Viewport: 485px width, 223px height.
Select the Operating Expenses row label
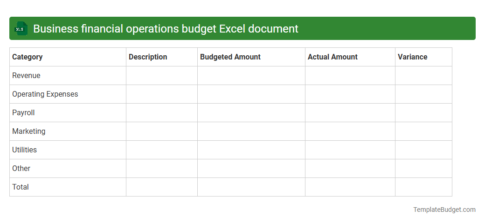click(45, 94)
